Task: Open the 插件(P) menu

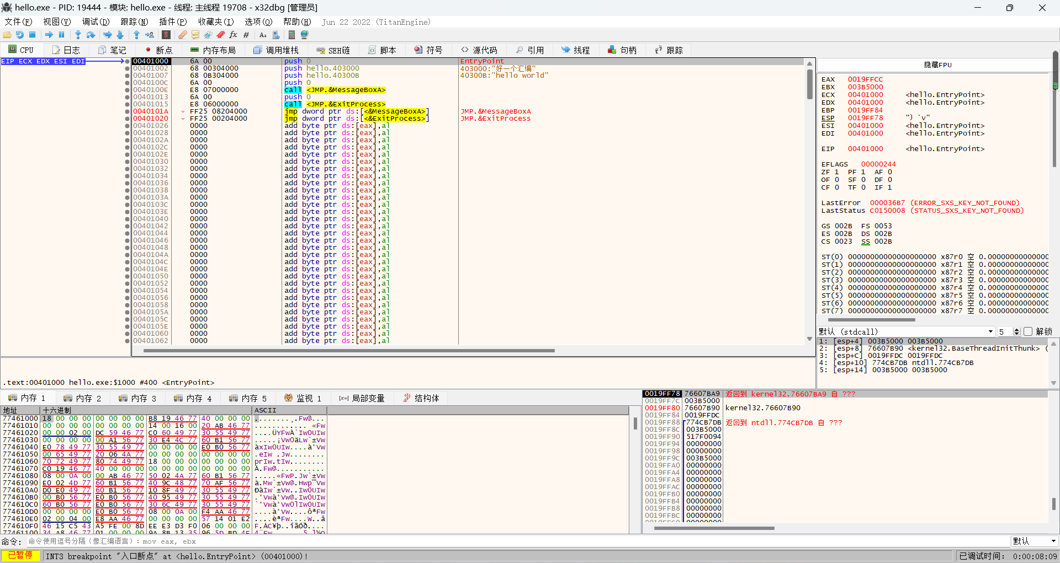Action: (173, 22)
